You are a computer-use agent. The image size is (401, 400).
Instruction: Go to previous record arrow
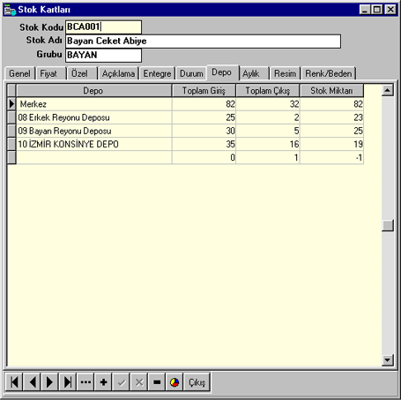(33, 382)
